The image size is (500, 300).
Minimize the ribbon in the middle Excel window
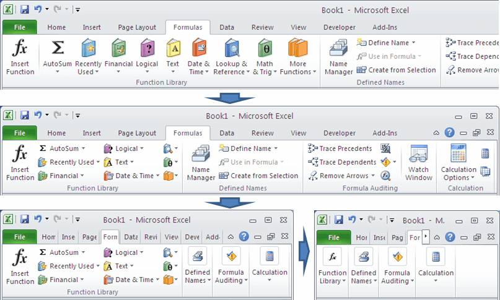[x=436, y=133]
